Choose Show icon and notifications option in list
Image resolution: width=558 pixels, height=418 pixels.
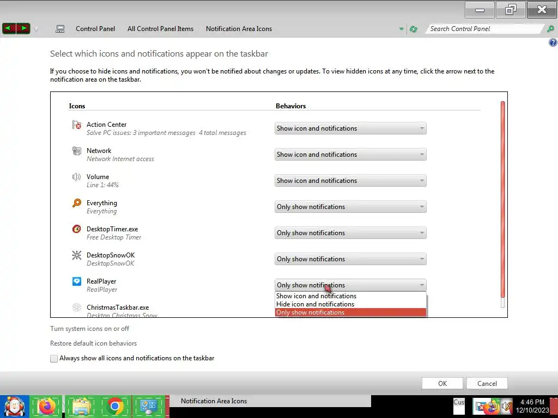click(350, 296)
